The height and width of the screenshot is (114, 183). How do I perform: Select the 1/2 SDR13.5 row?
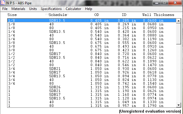click(x=92, y=58)
